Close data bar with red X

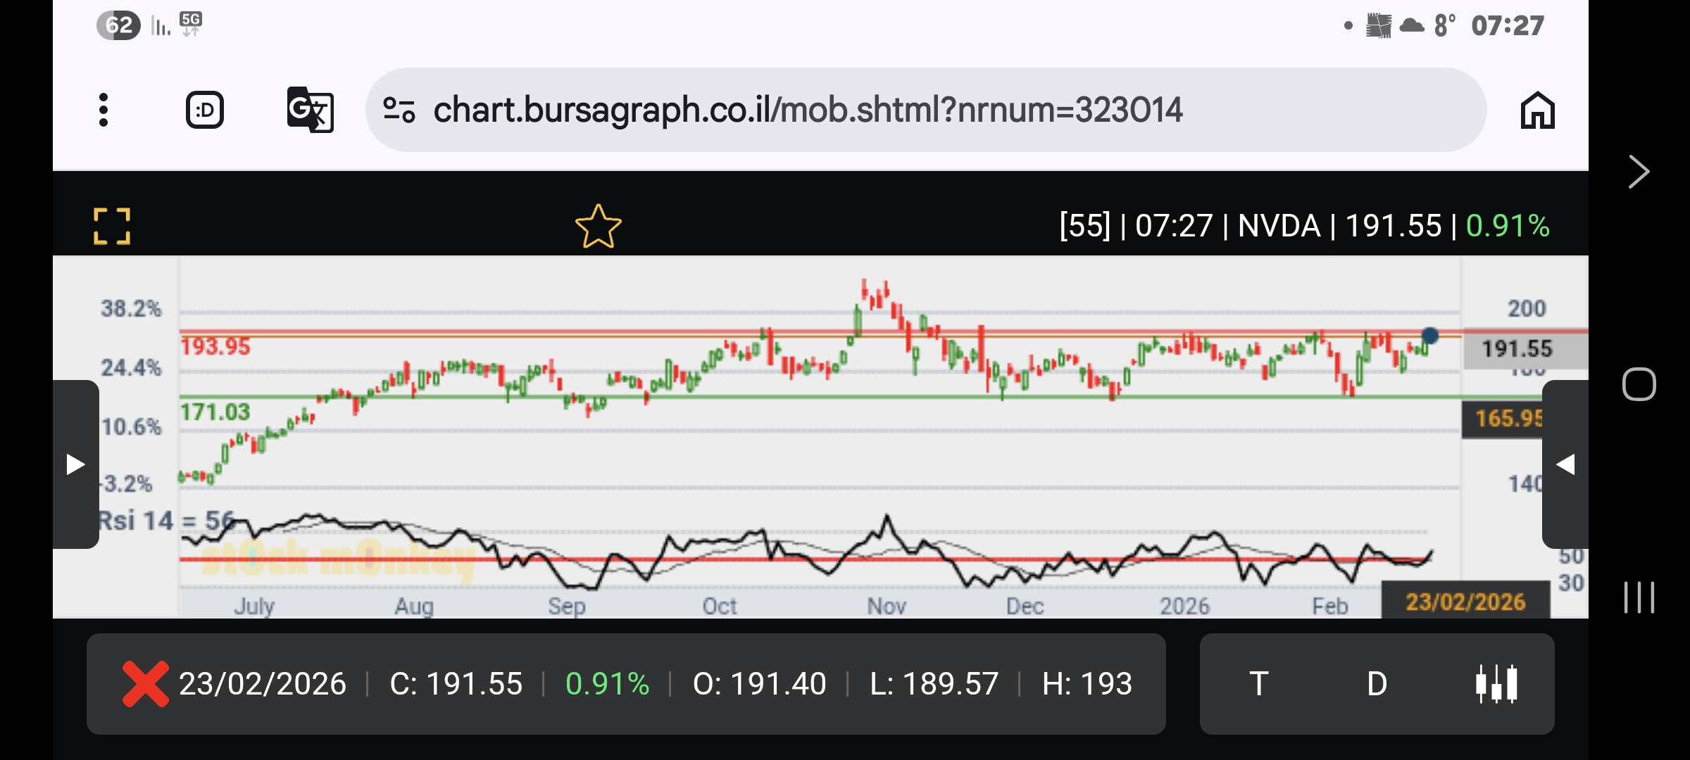tap(145, 683)
